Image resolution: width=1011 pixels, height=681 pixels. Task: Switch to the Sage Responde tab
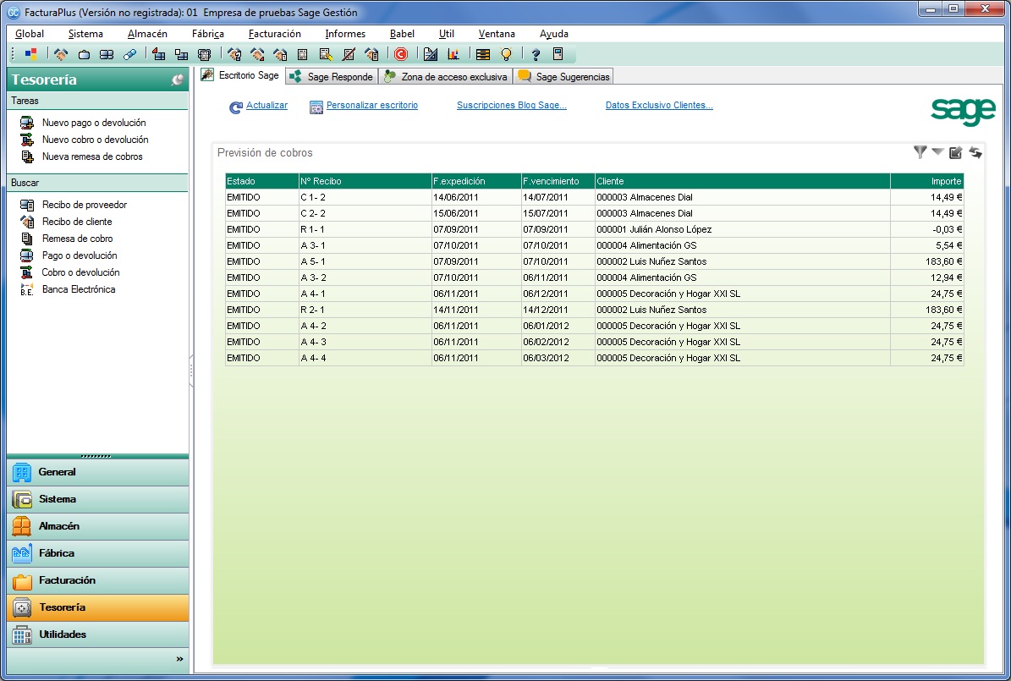coord(332,77)
